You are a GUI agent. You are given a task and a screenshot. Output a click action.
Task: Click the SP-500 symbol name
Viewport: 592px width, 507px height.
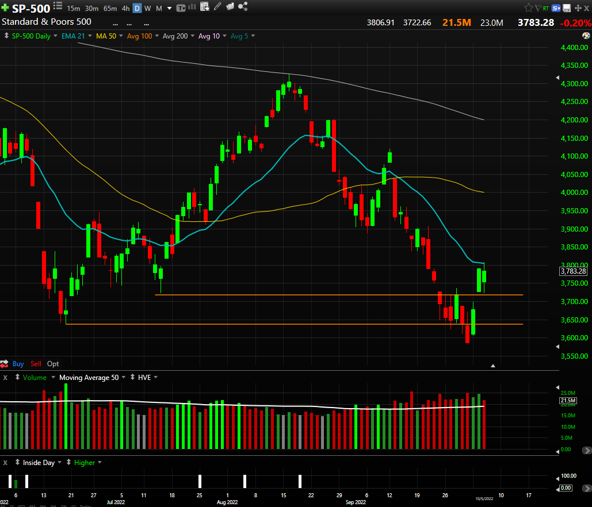click(x=31, y=8)
